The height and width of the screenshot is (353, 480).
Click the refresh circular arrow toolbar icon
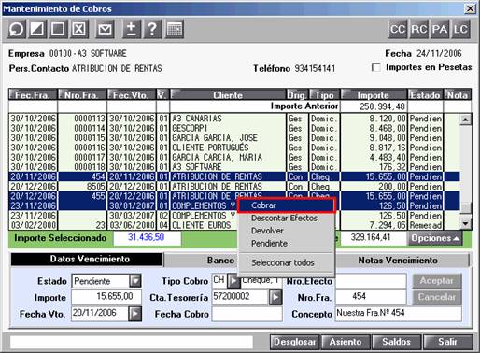16,29
